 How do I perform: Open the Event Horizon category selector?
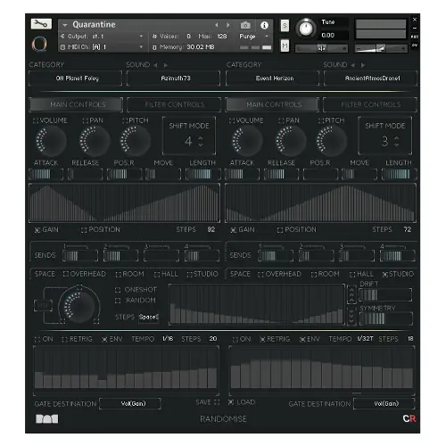(x=272, y=78)
